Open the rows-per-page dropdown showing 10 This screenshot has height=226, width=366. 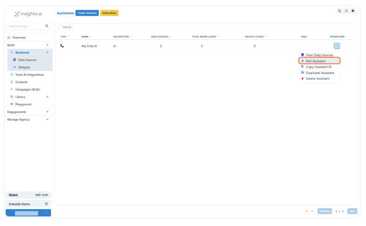309,211
